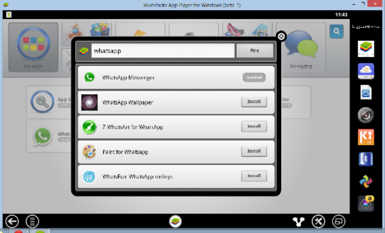
Task: Click the Find button
Action: click(x=255, y=50)
